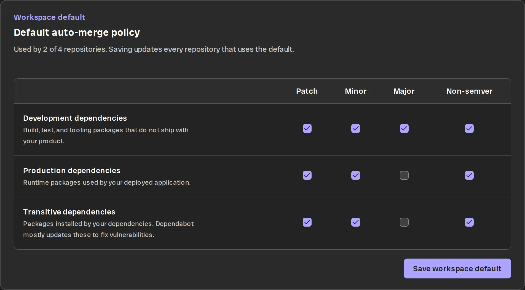Disable Patch updates for Transitive dependencies

(x=307, y=222)
